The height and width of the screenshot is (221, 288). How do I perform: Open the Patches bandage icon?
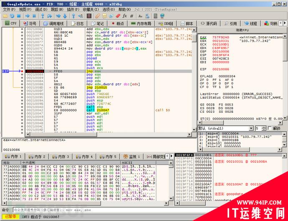tap(98, 16)
